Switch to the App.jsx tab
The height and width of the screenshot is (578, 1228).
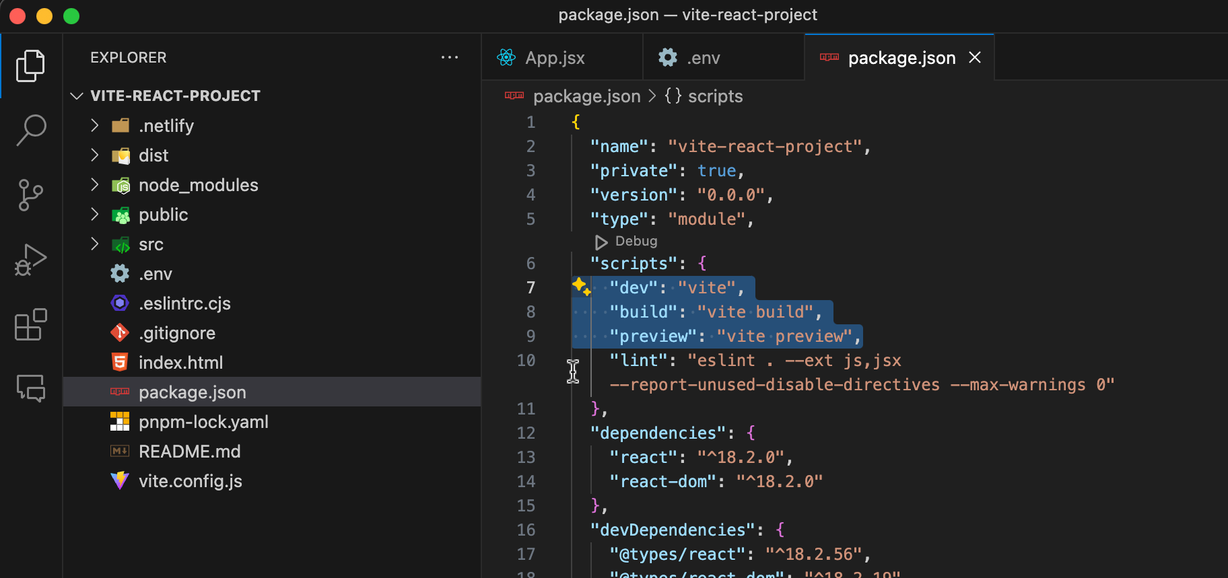pyautogui.click(x=562, y=57)
